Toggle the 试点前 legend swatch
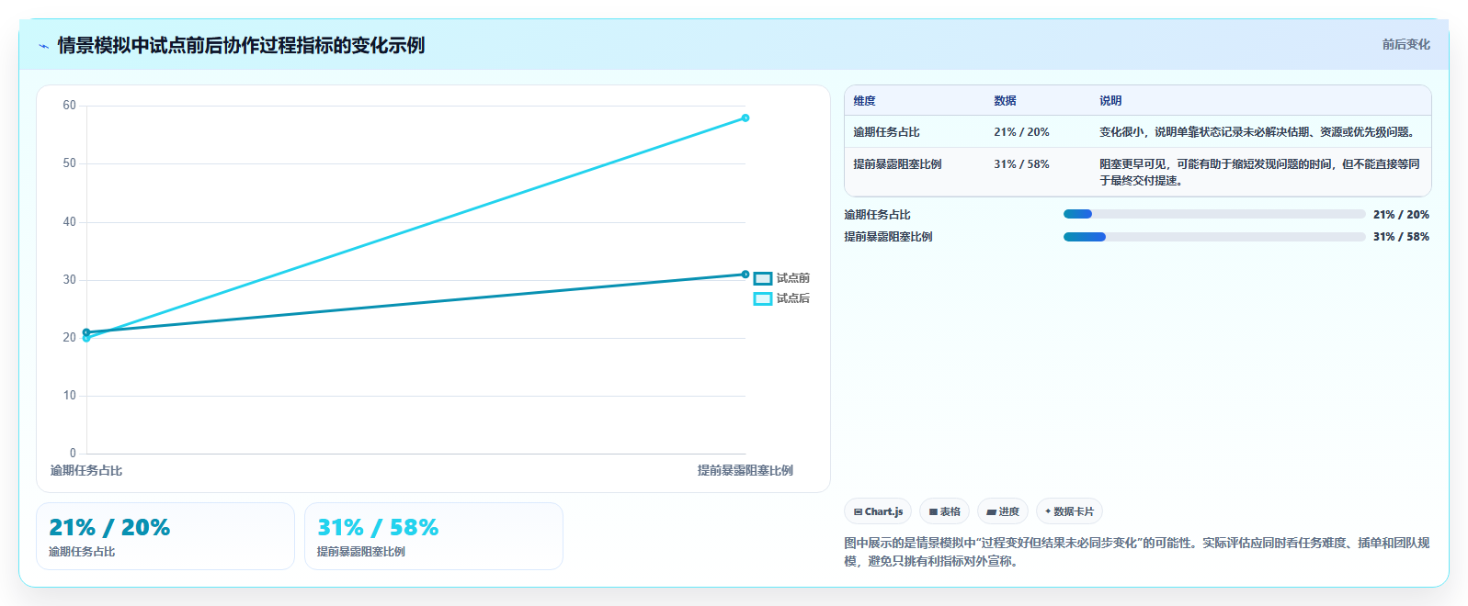The height and width of the screenshot is (606, 1468). tap(763, 278)
